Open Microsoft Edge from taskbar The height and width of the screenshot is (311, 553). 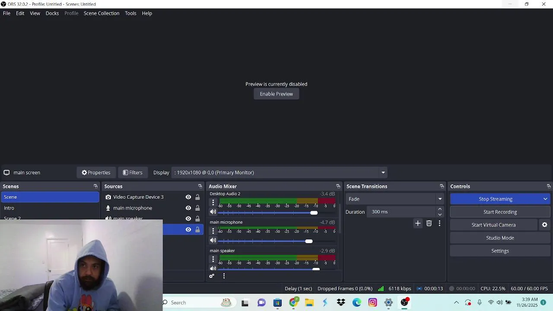point(357,302)
